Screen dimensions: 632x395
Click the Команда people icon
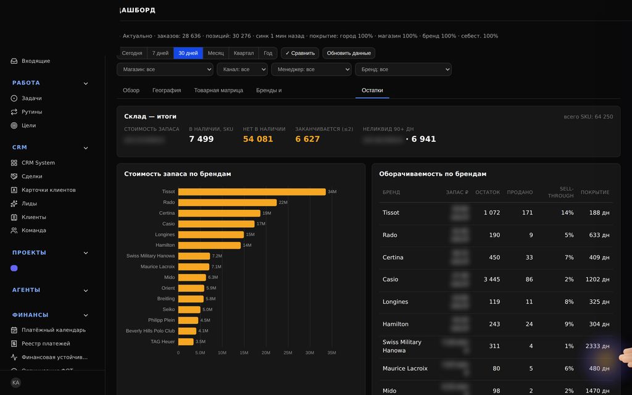coord(14,231)
